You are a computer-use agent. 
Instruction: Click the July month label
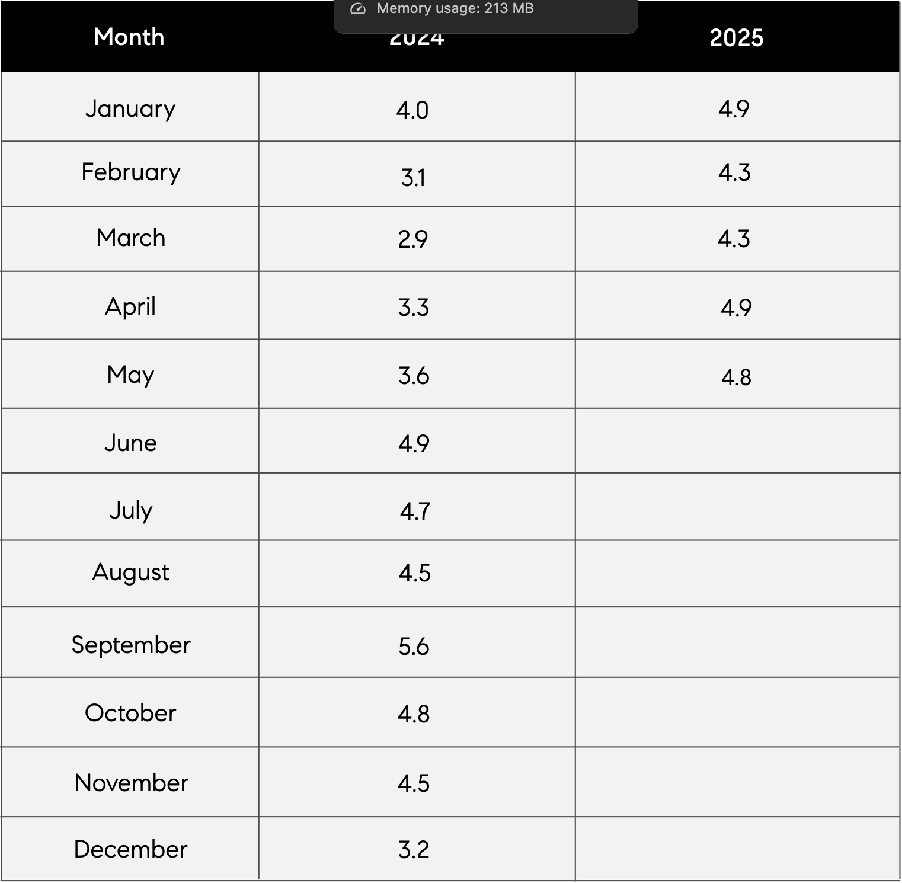point(131,510)
